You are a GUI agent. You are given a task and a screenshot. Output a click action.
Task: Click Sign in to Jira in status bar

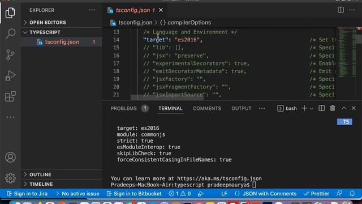coord(27,194)
